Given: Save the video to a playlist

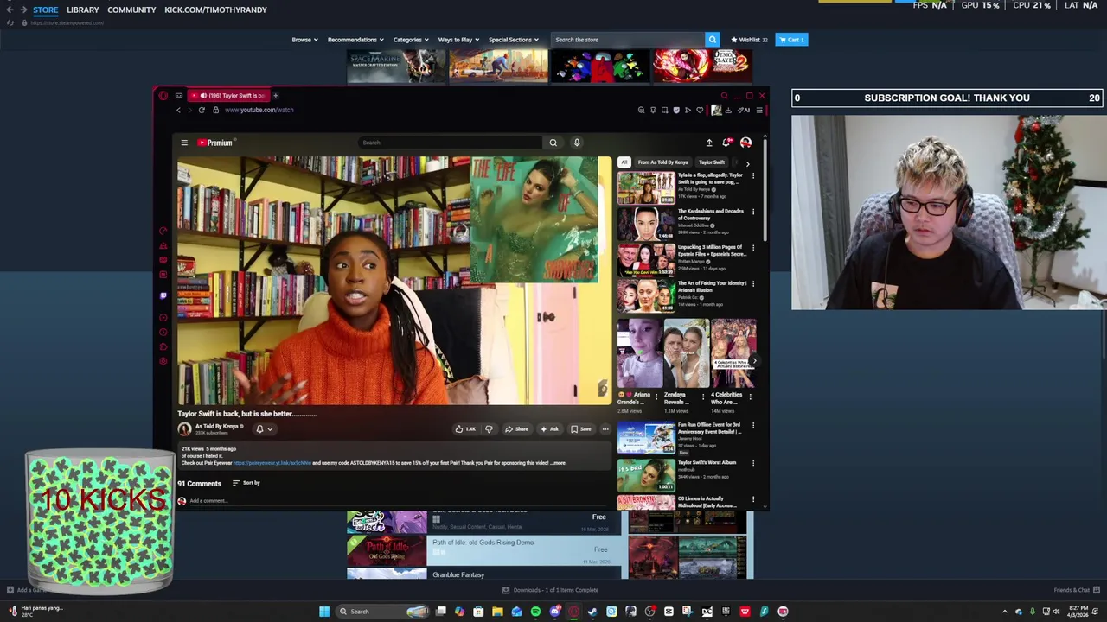Looking at the screenshot, I should point(581,429).
